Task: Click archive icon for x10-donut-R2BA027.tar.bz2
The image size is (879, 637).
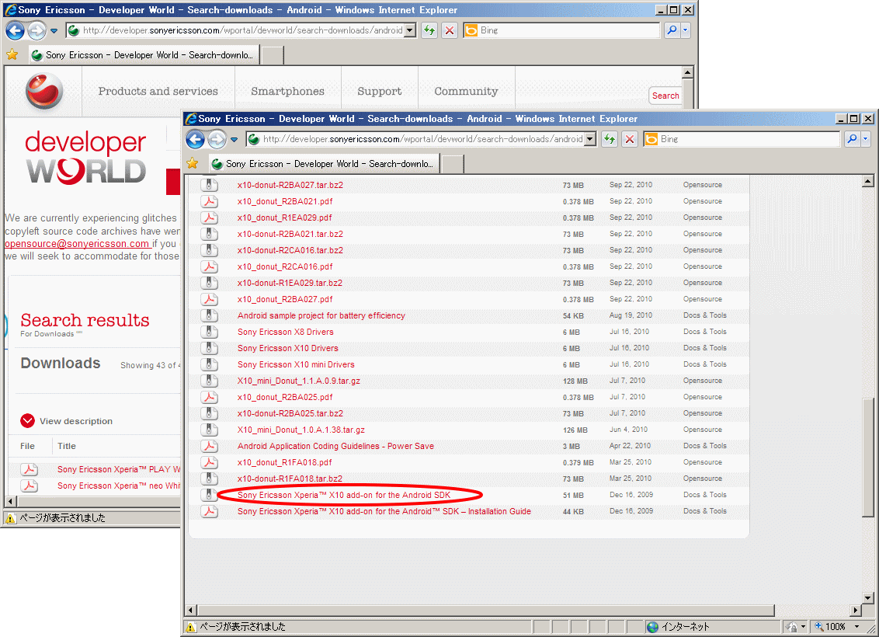Action: tap(209, 185)
